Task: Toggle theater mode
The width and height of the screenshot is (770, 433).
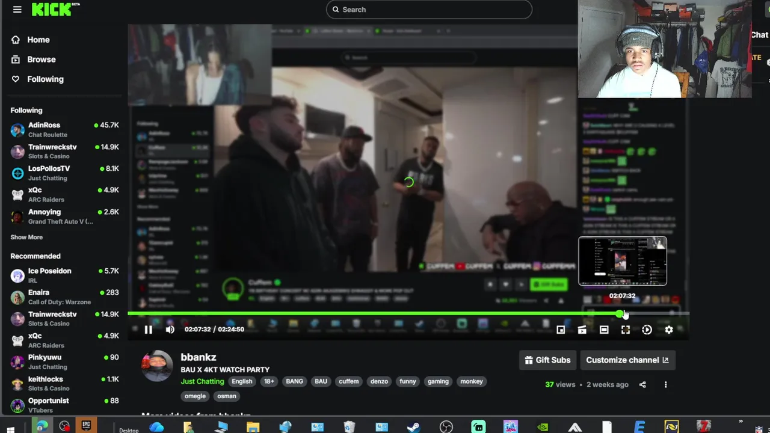Action: point(604,330)
